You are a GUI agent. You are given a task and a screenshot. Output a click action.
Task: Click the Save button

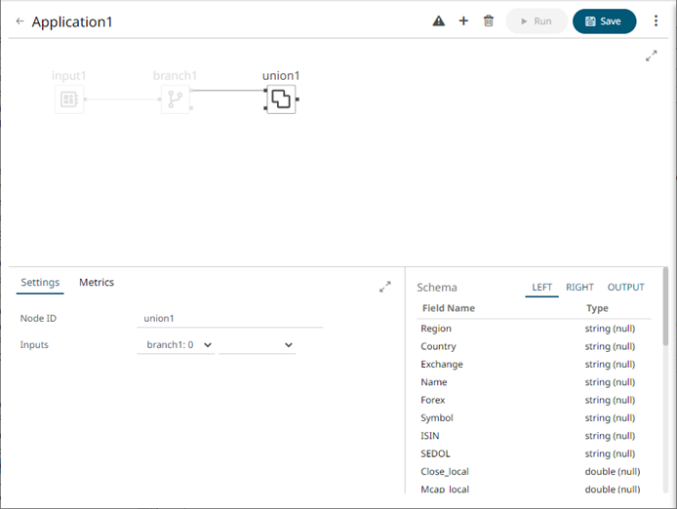tap(604, 21)
